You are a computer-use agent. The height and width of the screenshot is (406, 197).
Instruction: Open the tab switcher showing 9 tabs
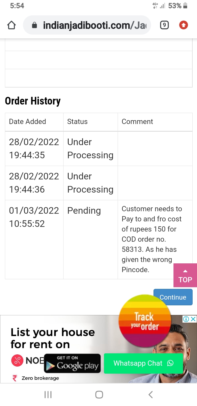point(164,26)
